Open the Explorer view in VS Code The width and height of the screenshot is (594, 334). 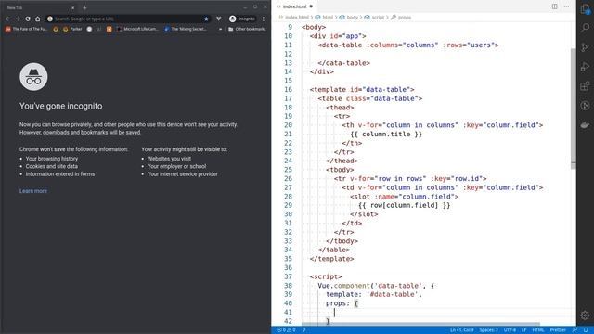pyautogui.click(x=586, y=8)
